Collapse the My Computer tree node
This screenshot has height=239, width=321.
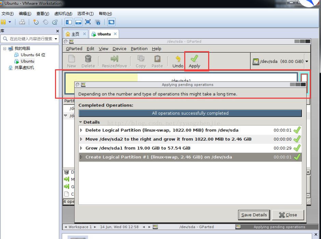(x=4, y=48)
